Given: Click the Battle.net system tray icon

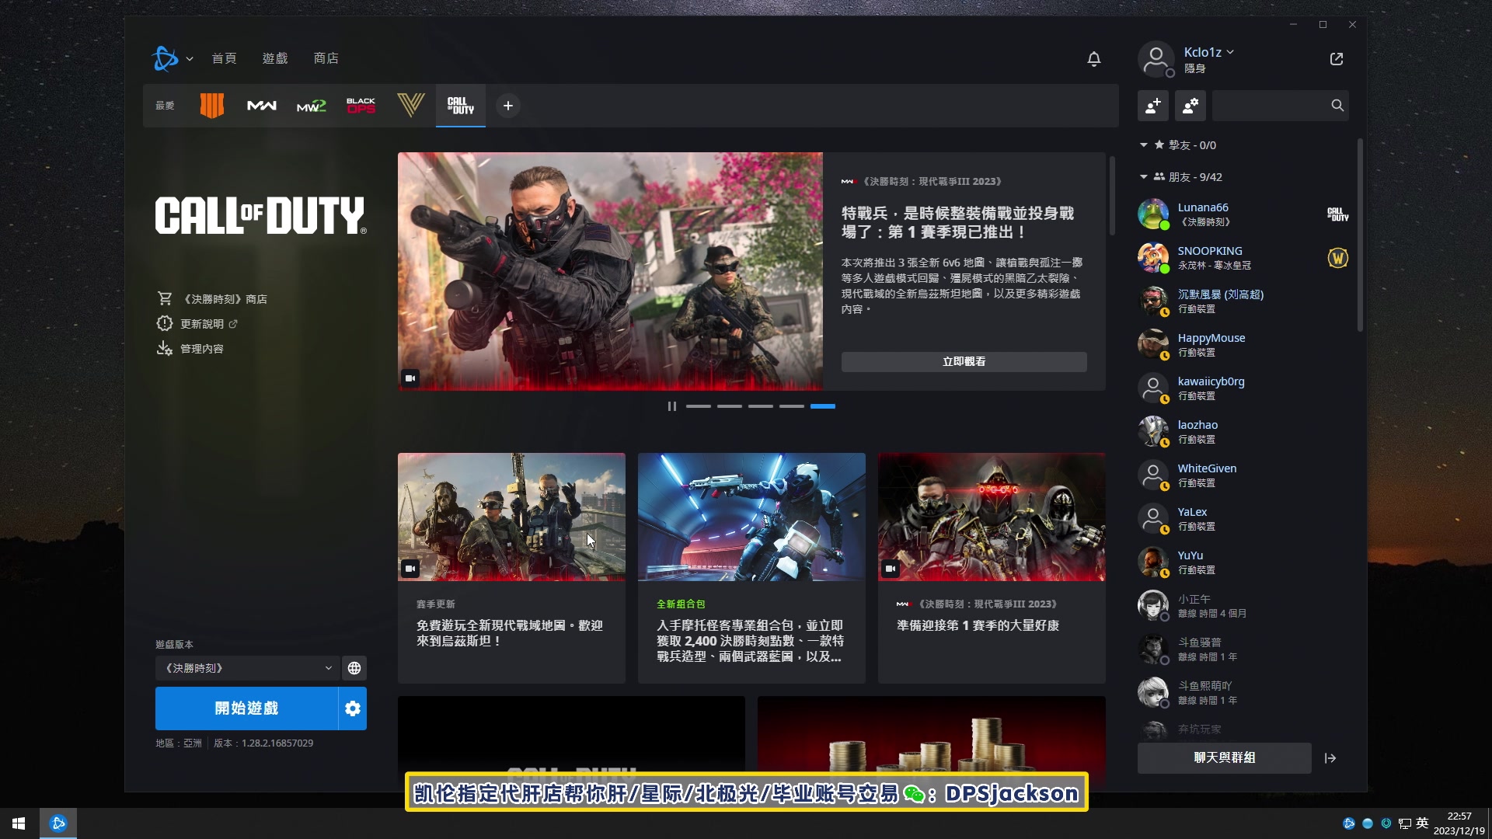Looking at the screenshot, I should [x=1349, y=823].
